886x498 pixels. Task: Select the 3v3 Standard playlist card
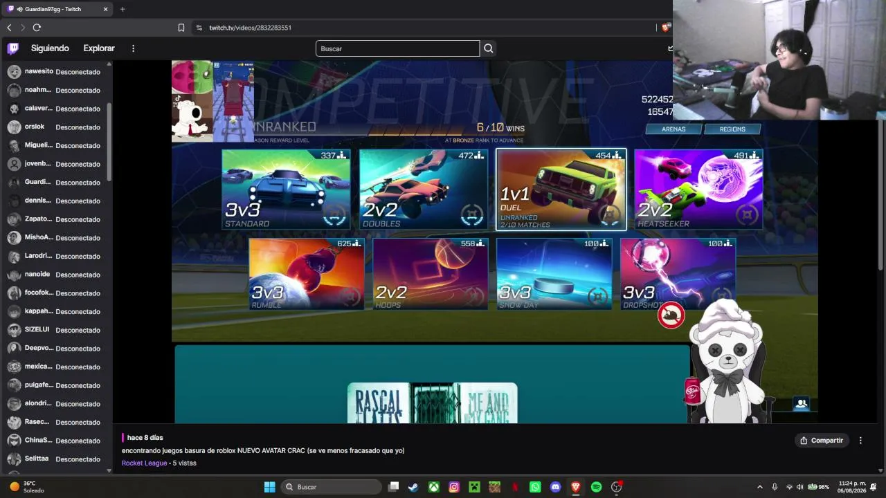[x=286, y=189]
